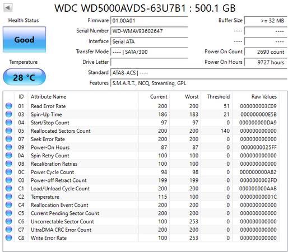
Task: Click status orb for Read Error Rate
Action: click(8, 106)
